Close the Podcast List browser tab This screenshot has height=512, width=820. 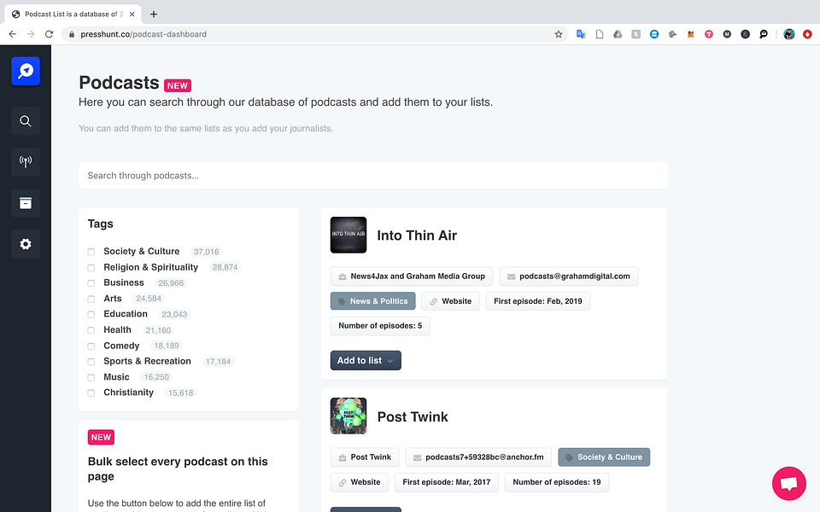pyautogui.click(x=132, y=15)
